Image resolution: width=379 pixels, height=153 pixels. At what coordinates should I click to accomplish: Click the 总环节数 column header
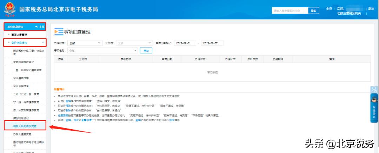[253, 59]
